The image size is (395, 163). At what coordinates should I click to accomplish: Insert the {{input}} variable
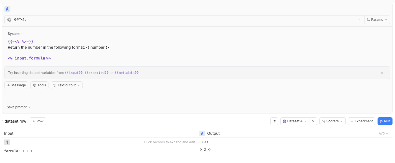coord(74,73)
